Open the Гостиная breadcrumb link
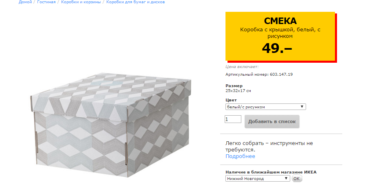Screen dimensions: 372x191 coord(46,2)
